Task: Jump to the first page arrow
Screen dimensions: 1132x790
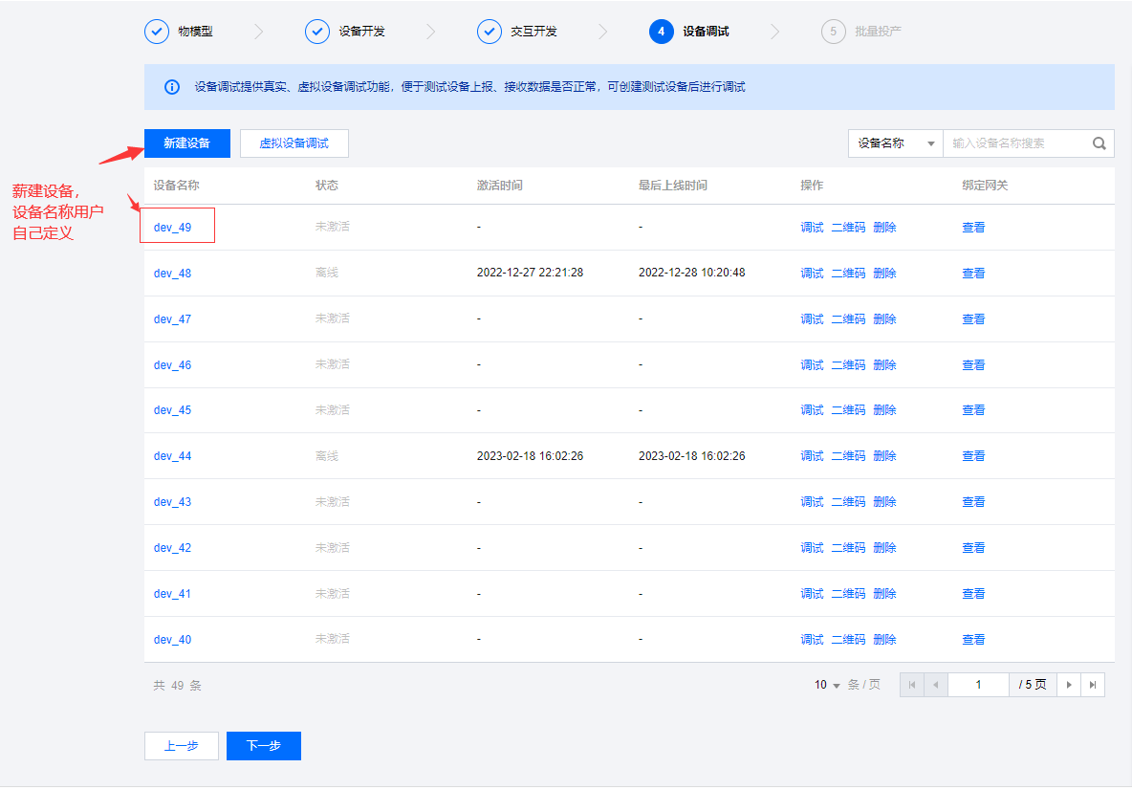Action: click(x=912, y=685)
